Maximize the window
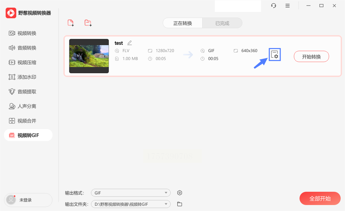 click(x=321, y=6)
